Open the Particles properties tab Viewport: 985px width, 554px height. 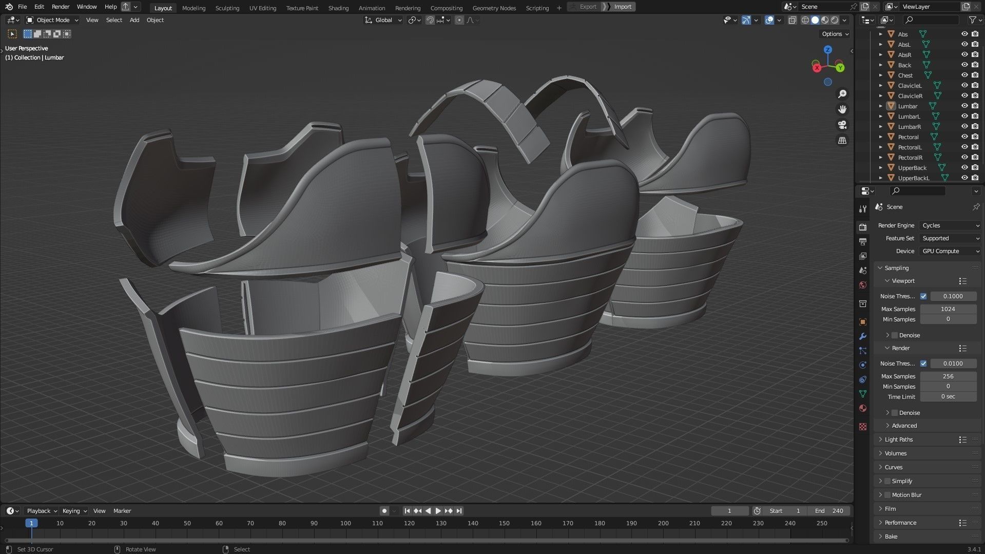pyautogui.click(x=862, y=351)
